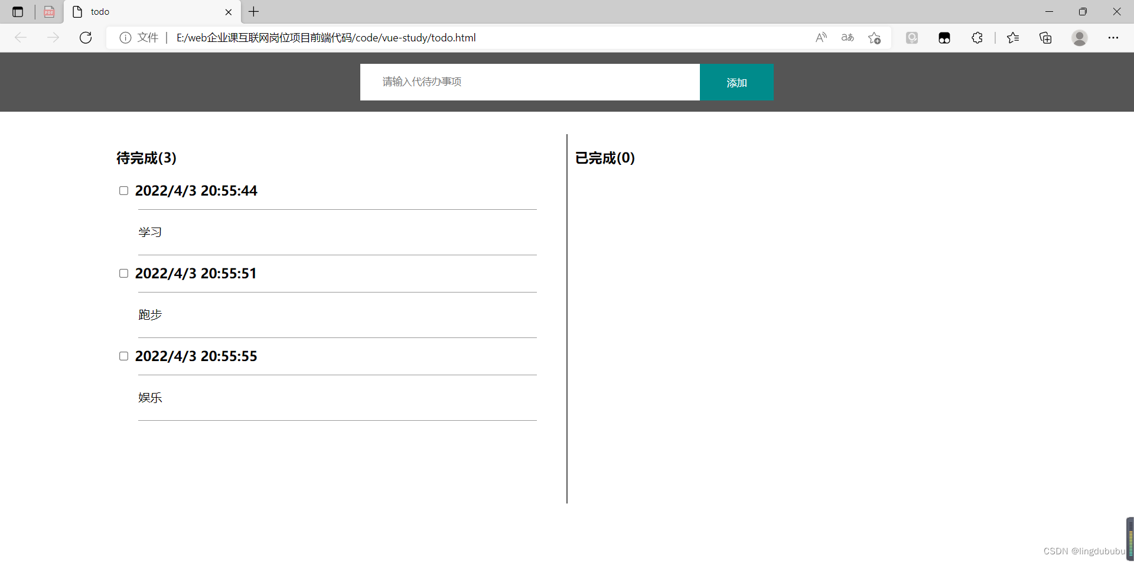Click the 2022/4/3 20:55:55 timestamp
Image resolution: width=1134 pixels, height=562 pixels.
[196, 356]
